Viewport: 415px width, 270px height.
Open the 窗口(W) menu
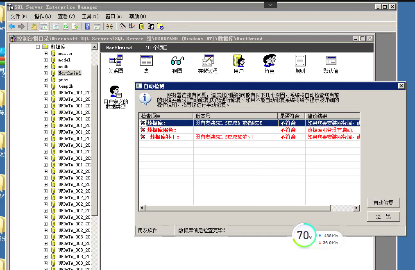(x=114, y=16)
